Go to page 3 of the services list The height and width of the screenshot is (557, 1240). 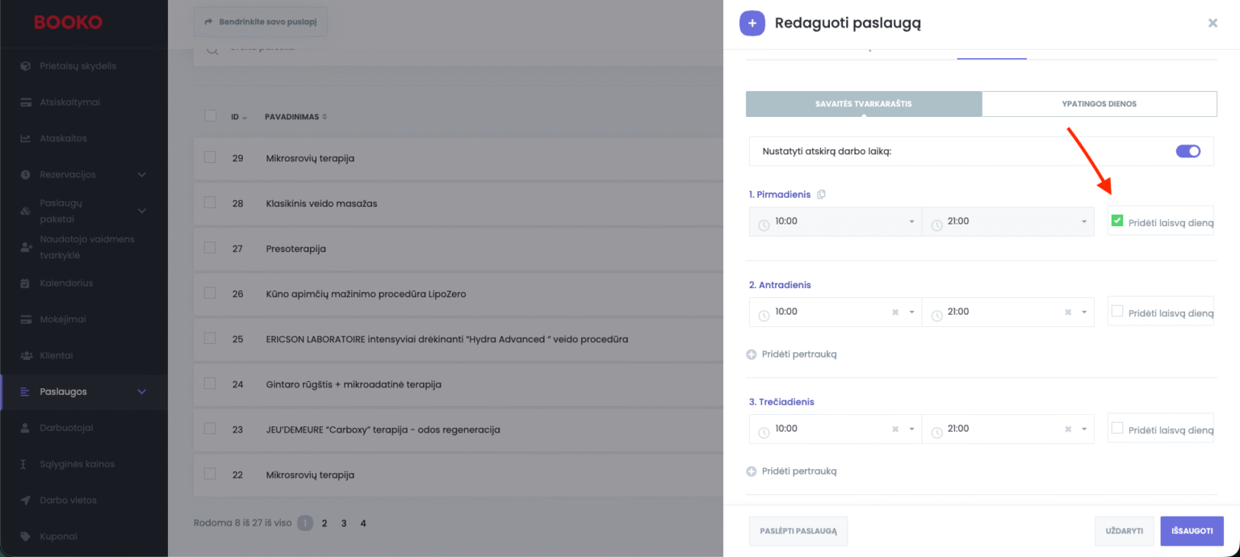(344, 523)
